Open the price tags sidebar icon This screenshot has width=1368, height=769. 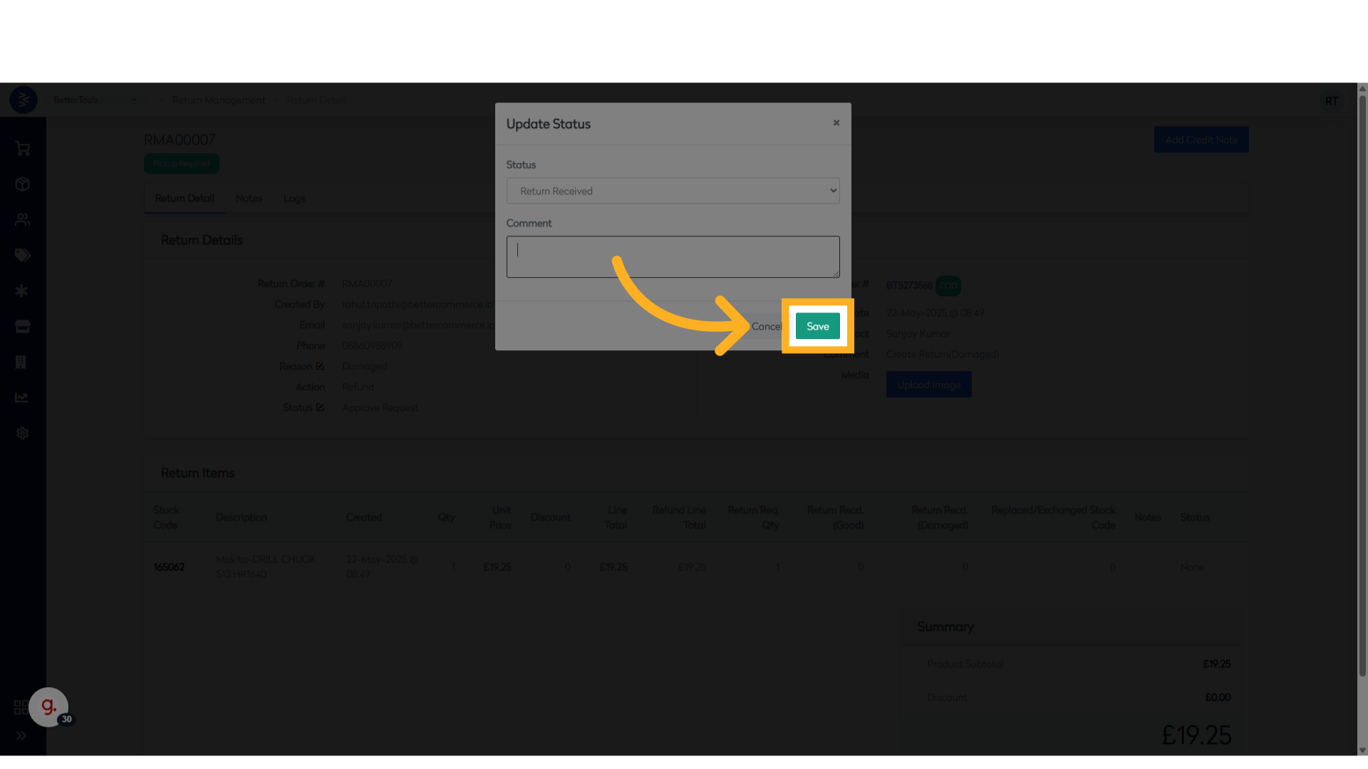(x=23, y=256)
